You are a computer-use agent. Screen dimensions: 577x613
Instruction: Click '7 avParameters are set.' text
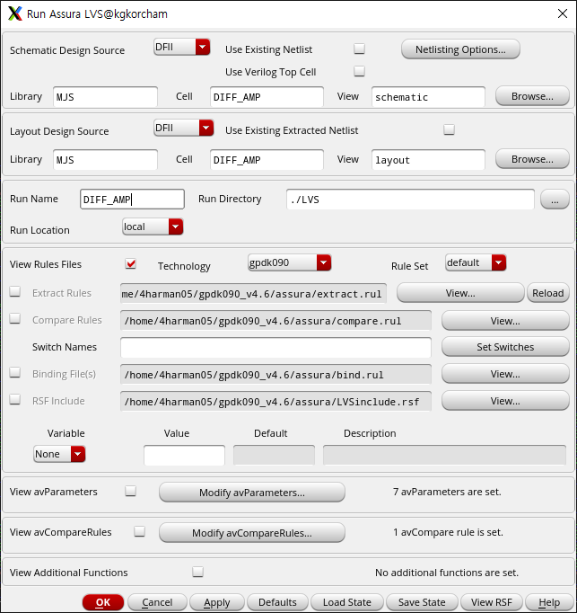click(x=447, y=492)
